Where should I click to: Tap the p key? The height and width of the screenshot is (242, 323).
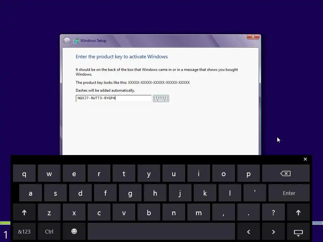point(249,174)
